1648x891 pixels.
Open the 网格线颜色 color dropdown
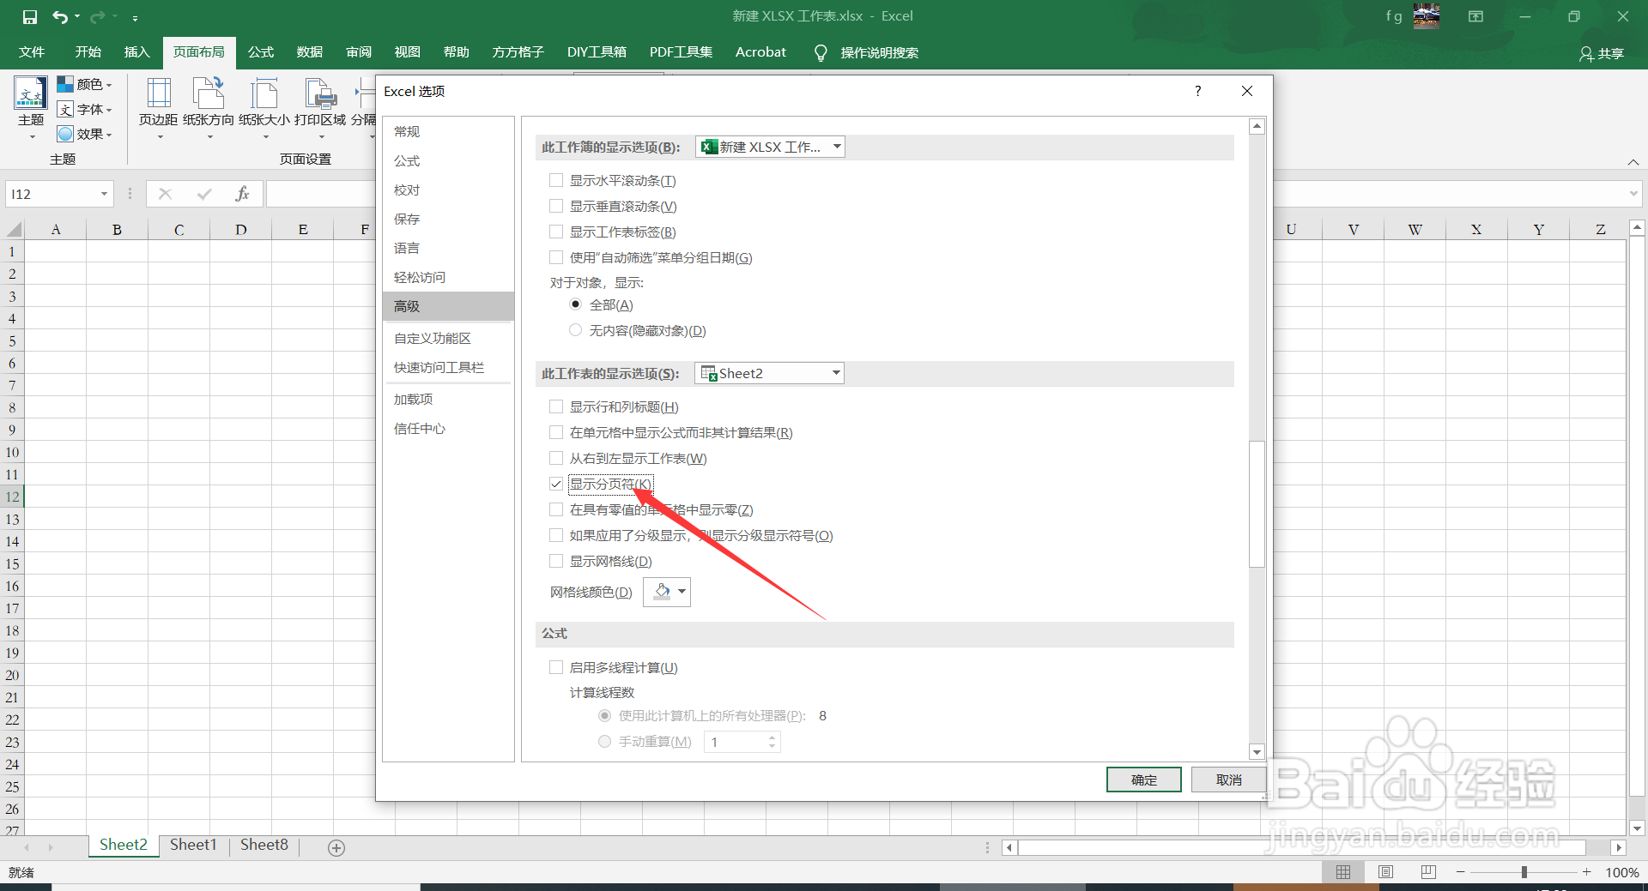679,592
